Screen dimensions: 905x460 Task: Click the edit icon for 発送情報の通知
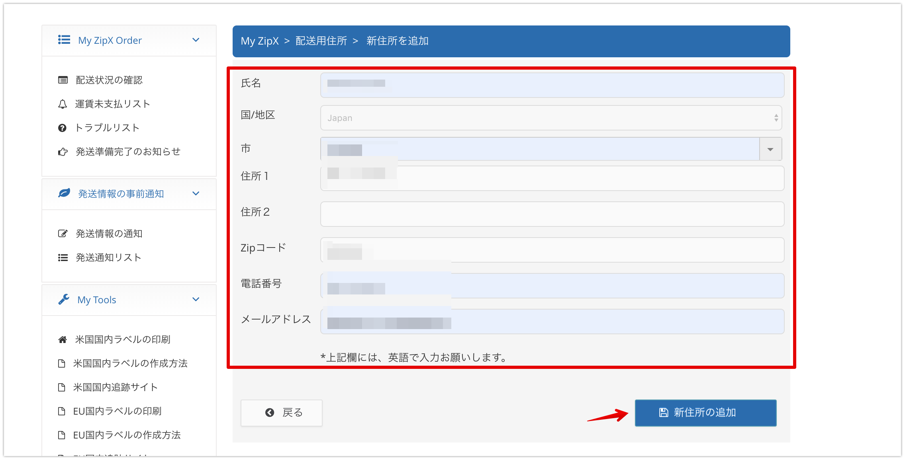click(x=63, y=234)
